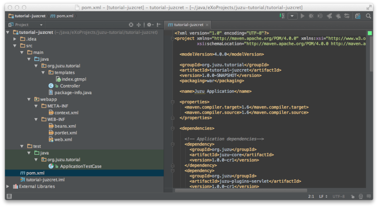
Task: Click the editor horizontal scrollbar
Action: point(241,190)
